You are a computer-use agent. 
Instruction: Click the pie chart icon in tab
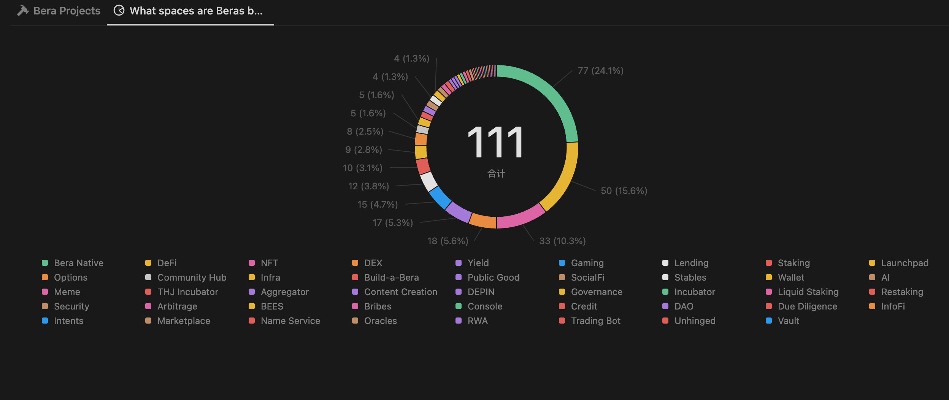tap(119, 10)
